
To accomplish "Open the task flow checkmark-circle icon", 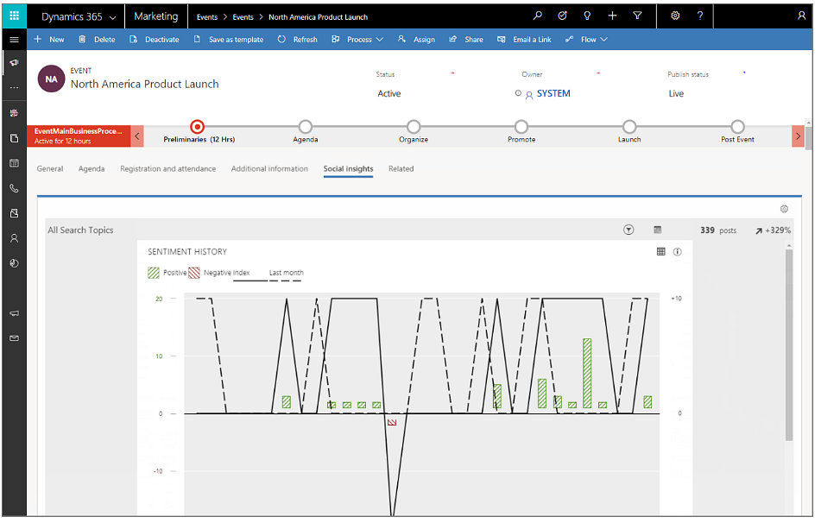I will click(562, 16).
